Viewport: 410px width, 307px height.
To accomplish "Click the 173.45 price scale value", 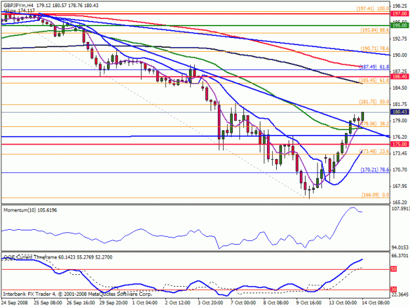I will (400, 153).
